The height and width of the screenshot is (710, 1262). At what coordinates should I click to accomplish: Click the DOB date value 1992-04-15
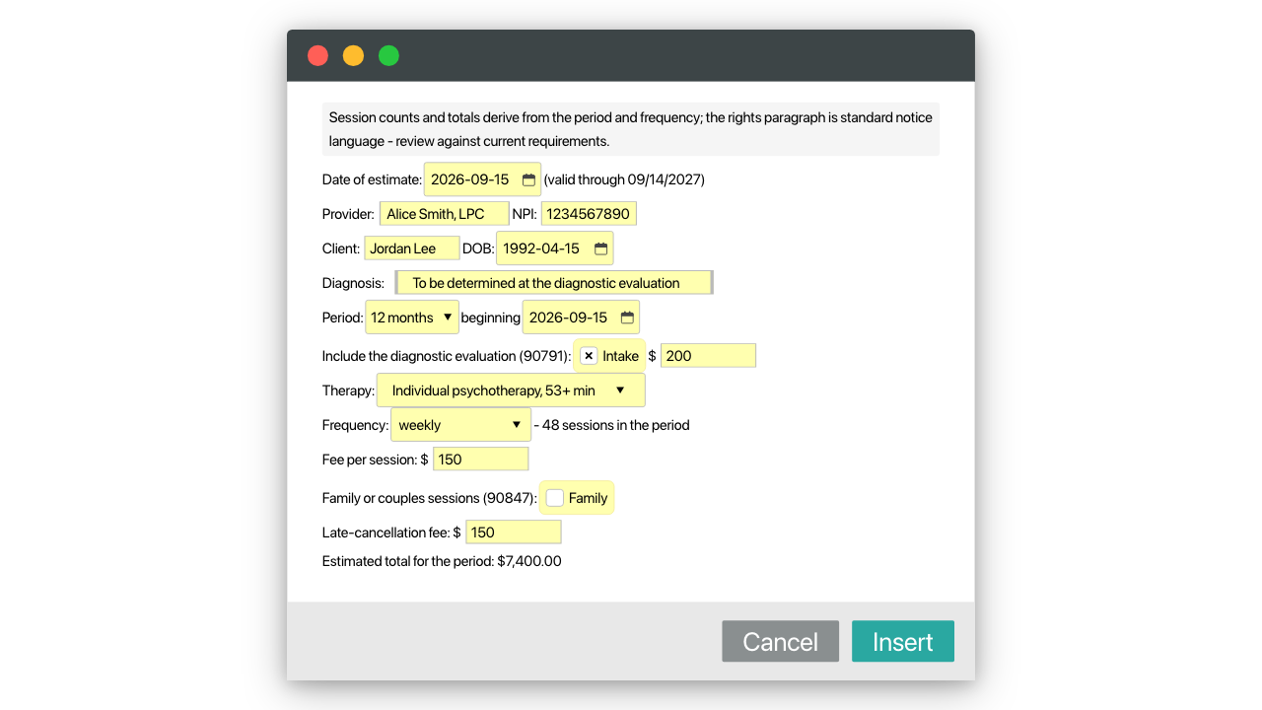point(541,248)
